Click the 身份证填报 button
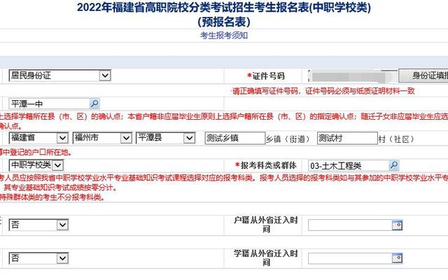The width and height of the screenshot is (448, 280). pos(423,76)
